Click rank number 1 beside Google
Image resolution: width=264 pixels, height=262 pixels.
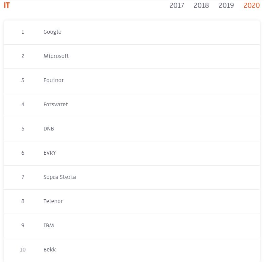tap(23, 32)
